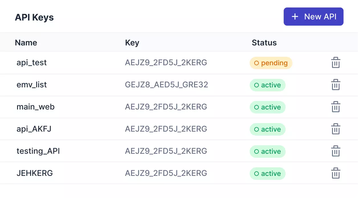The height and width of the screenshot is (198, 358).
Task: Delete the JEHKERG key row
Action: [335, 173]
